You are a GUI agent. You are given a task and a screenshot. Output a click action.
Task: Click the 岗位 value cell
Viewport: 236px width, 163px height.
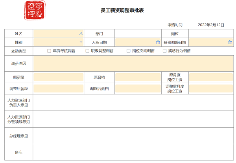pos(211,34)
